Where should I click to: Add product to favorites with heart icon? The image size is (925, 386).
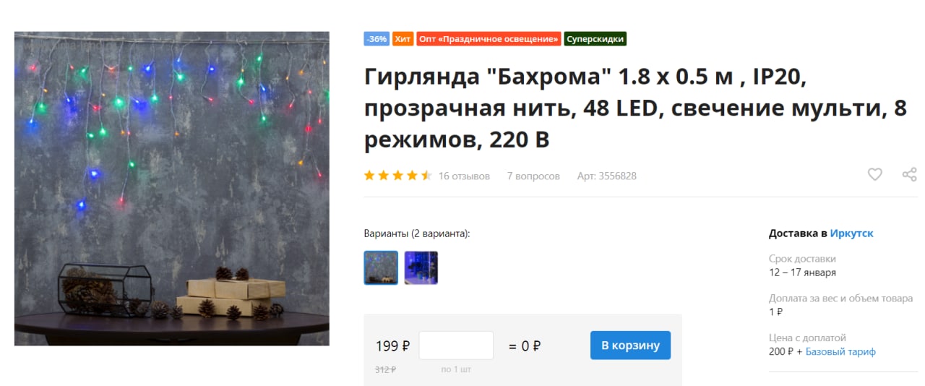(874, 174)
